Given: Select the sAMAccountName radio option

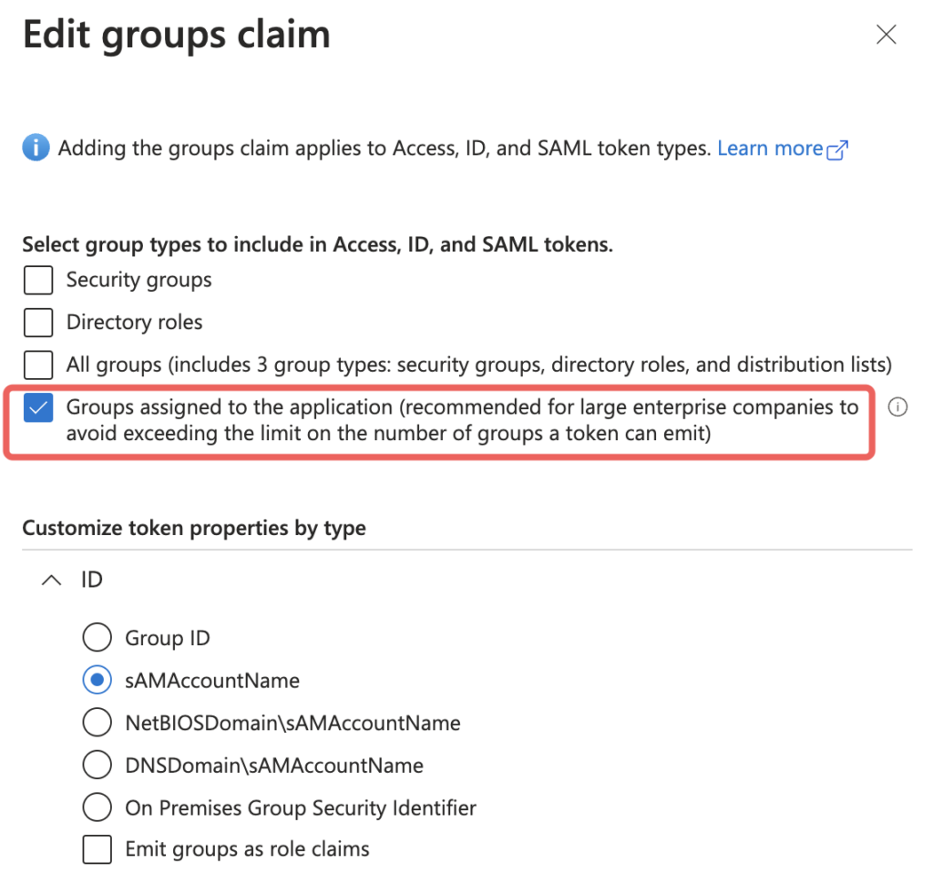Looking at the screenshot, I should [x=97, y=680].
